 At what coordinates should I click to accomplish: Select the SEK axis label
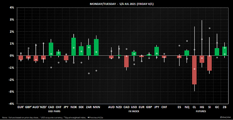point(81,107)
